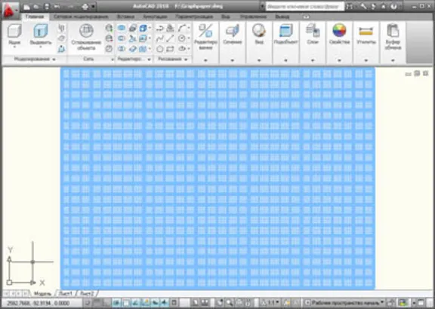Switch to the Лист1 layout tab

click(x=66, y=293)
